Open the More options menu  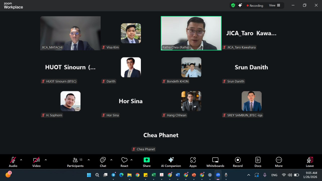[x=279, y=162]
